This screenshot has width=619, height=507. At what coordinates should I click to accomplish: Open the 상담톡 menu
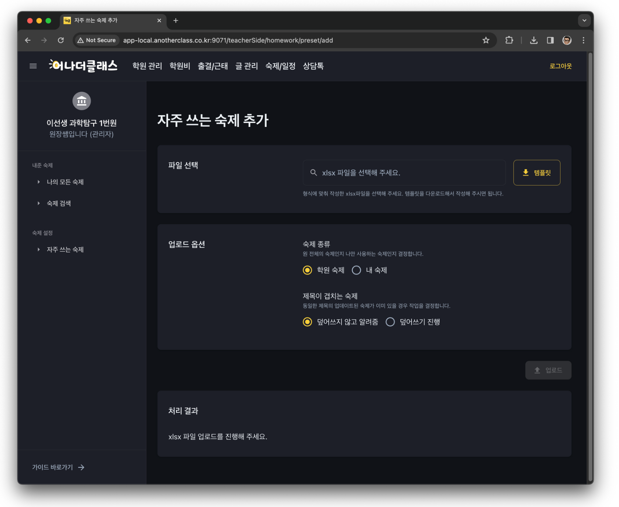coord(313,66)
